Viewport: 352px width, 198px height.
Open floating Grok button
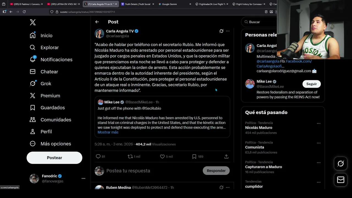(341, 164)
